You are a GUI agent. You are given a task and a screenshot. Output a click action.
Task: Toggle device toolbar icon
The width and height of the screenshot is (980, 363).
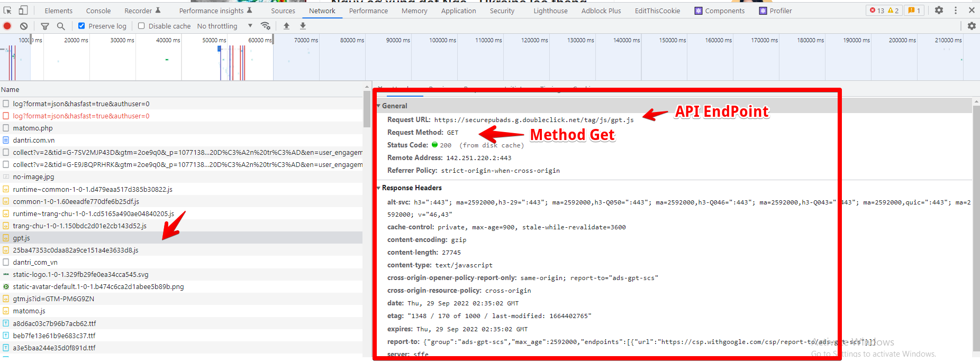tap(23, 10)
